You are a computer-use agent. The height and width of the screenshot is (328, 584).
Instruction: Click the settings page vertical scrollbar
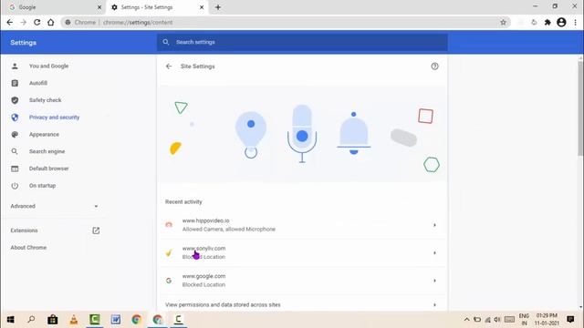click(580, 108)
